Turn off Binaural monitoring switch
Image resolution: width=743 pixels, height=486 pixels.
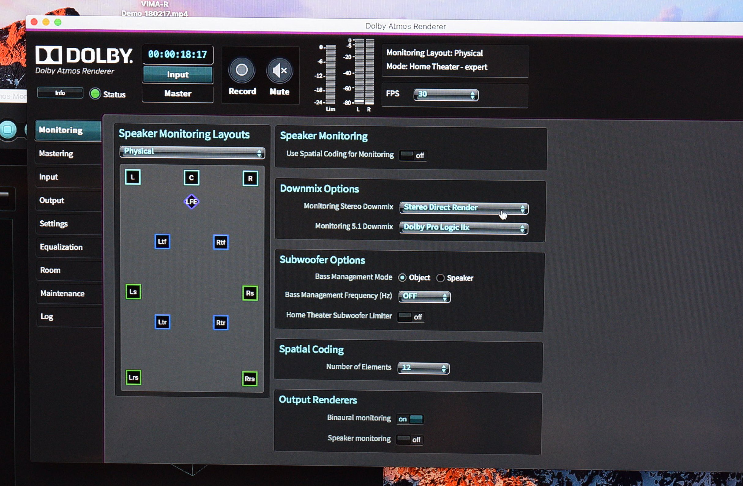[409, 419]
